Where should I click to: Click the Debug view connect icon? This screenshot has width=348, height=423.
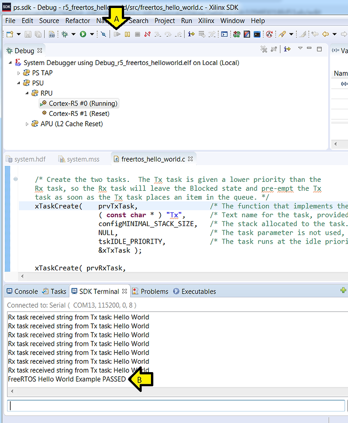point(274,49)
